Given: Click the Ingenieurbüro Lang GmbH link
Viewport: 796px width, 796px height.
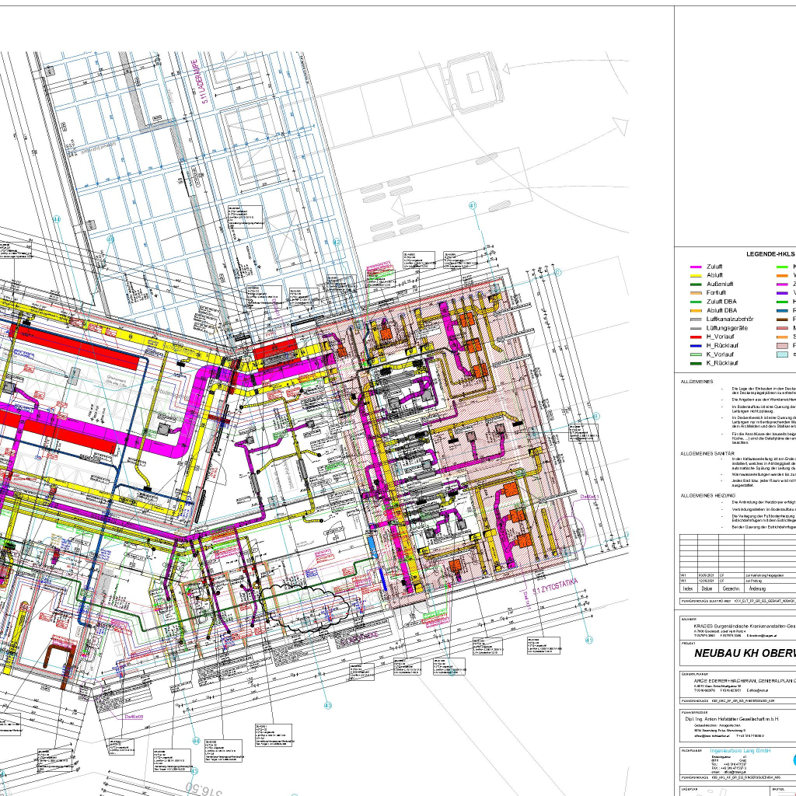Looking at the screenshot, I should tap(747, 751).
